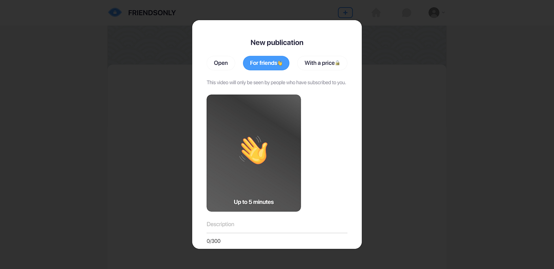Click the plus new publication icon
The width and height of the screenshot is (554, 269).
pyautogui.click(x=345, y=13)
